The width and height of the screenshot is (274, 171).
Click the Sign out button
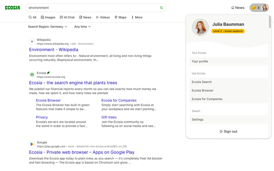pos(228,131)
